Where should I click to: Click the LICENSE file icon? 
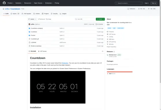[x=29, y=42]
